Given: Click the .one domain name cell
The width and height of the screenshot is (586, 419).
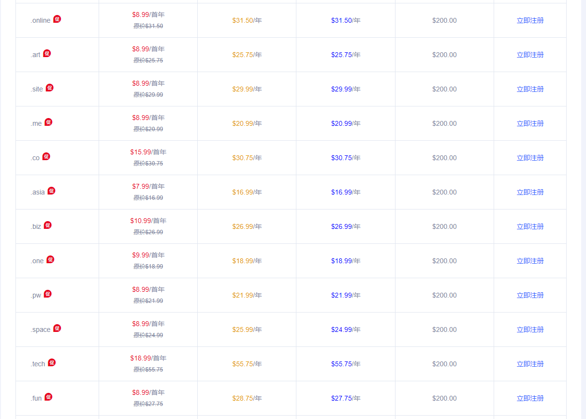Looking at the screenshot, I should (37, 261).
